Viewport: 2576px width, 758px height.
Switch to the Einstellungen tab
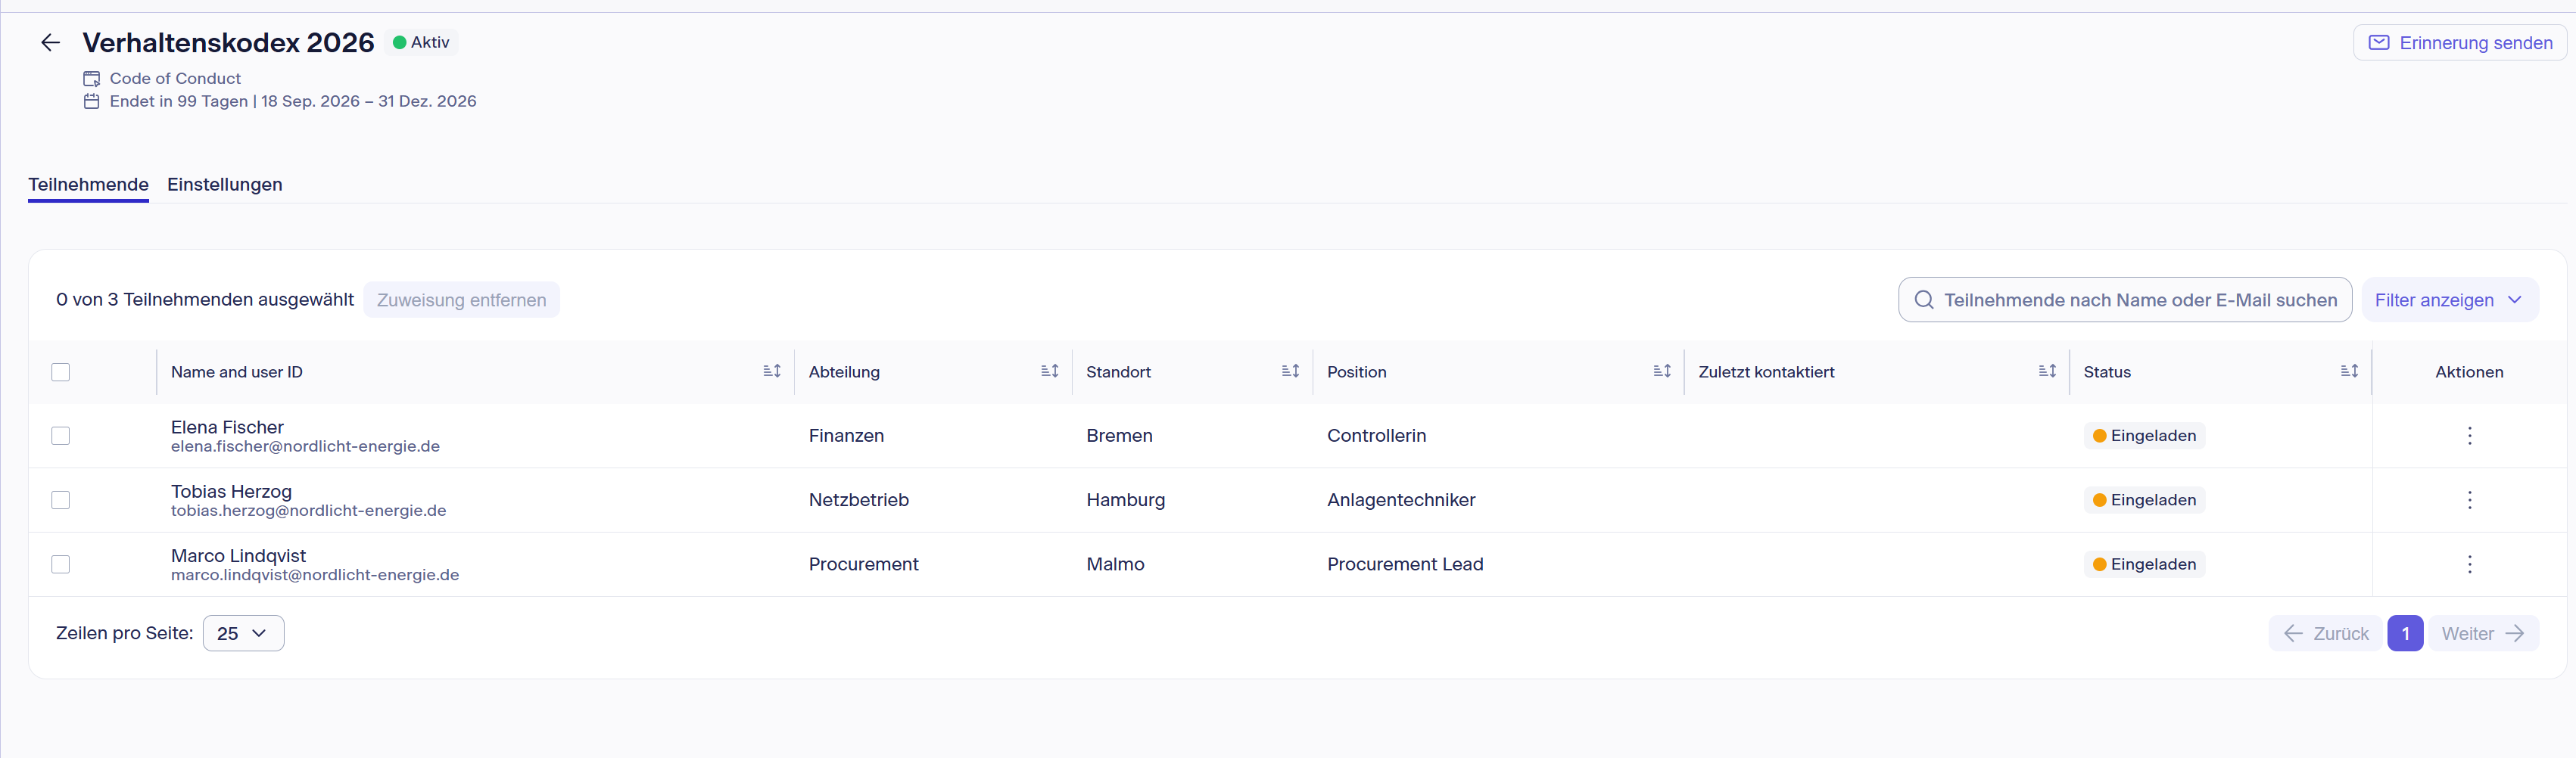225,184
